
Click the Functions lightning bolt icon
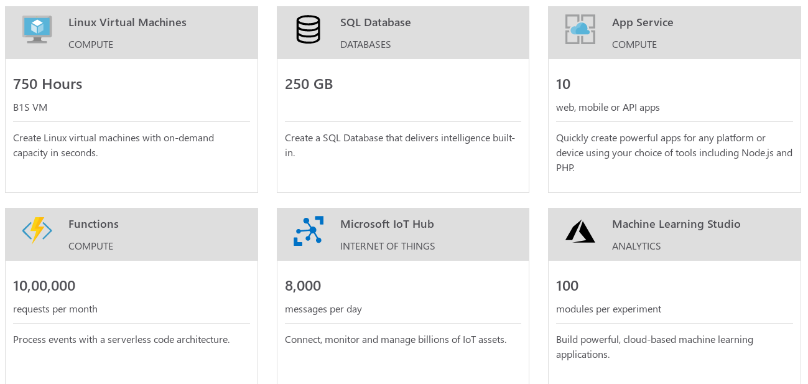click(x=37, y=231)
